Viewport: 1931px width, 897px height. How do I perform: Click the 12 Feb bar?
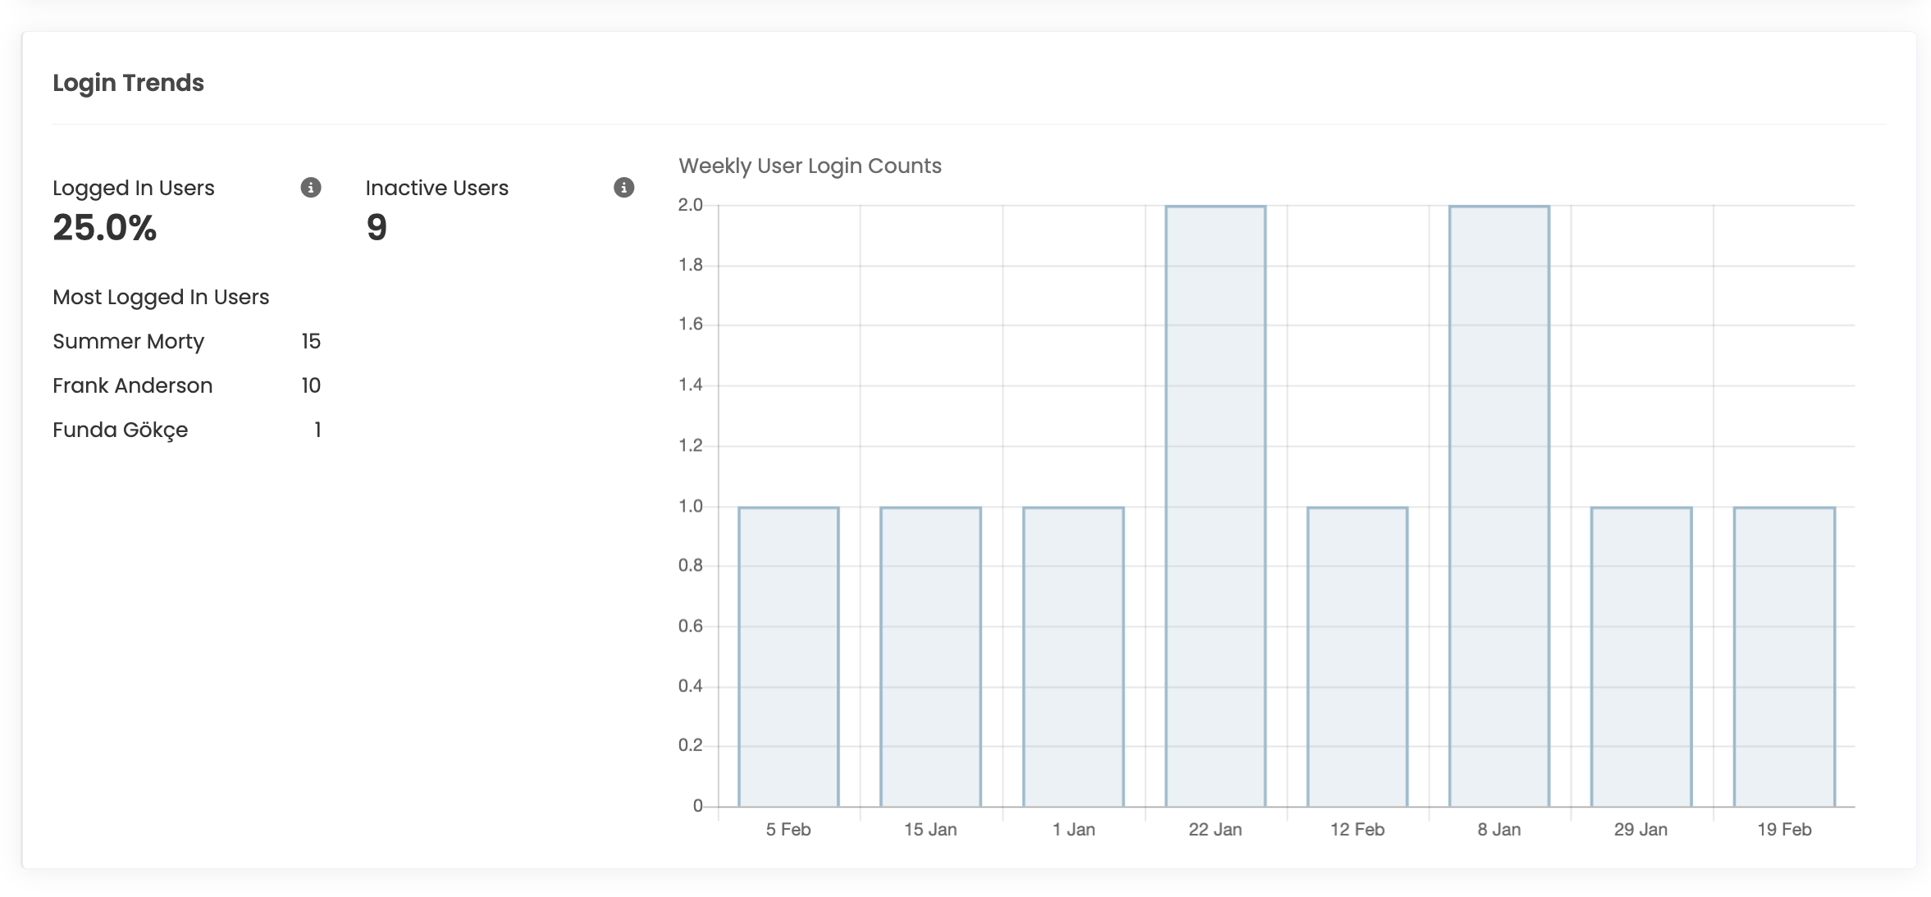[x=1357, y=656]
